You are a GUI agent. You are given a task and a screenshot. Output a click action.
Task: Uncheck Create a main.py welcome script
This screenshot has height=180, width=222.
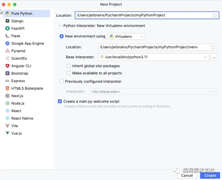(x=60, y=101)
